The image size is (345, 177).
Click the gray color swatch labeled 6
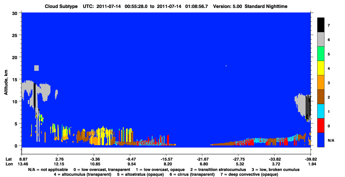pos(321,39)
